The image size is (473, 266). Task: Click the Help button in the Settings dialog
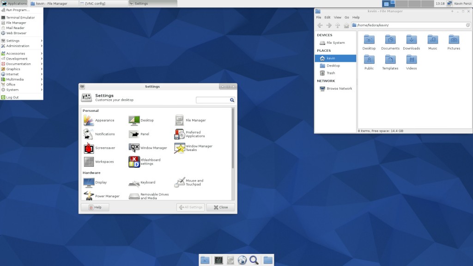point(95,207)
